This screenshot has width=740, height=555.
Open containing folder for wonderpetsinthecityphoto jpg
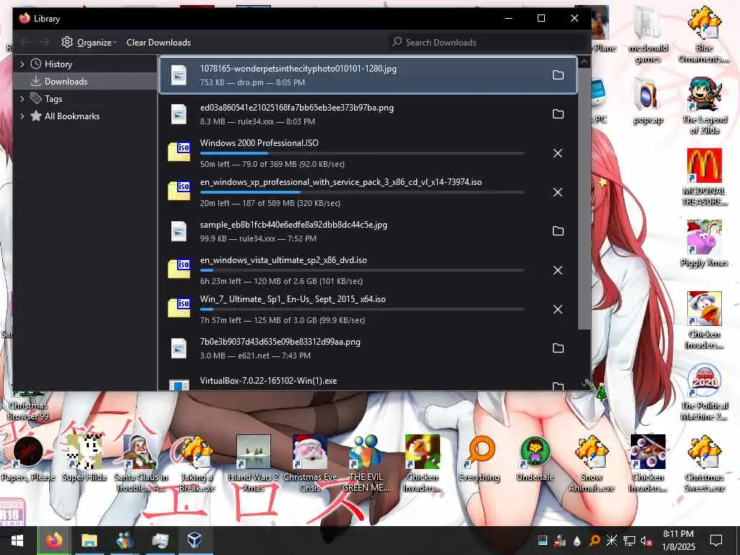tap(558, 75)
